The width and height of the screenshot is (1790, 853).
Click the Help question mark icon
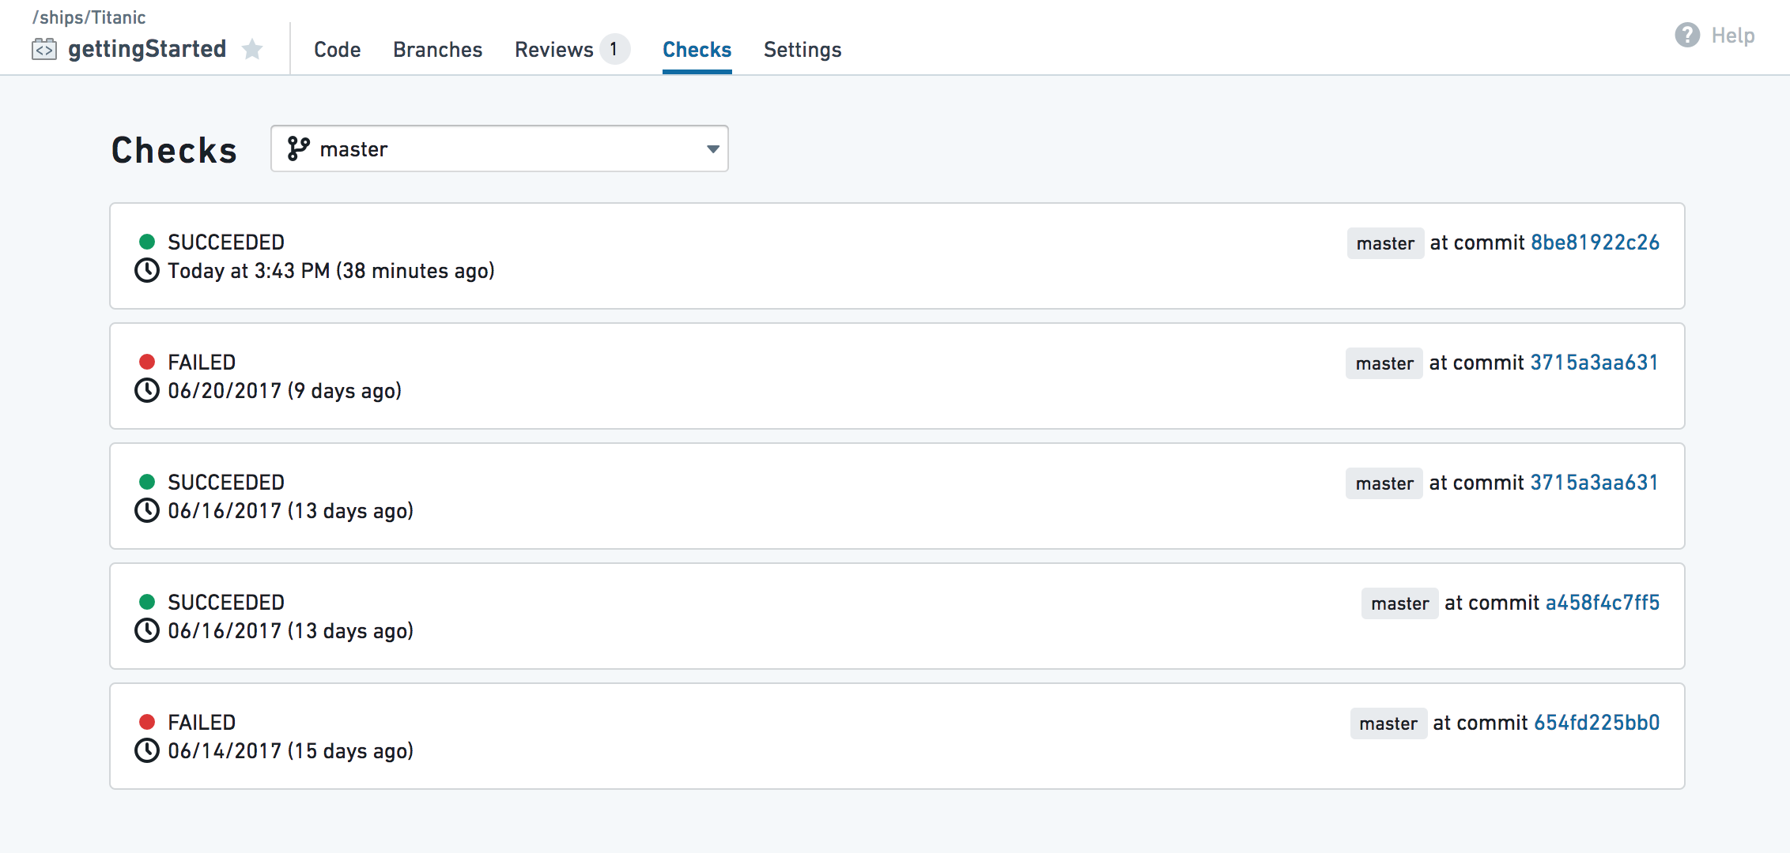(1687, 35)
